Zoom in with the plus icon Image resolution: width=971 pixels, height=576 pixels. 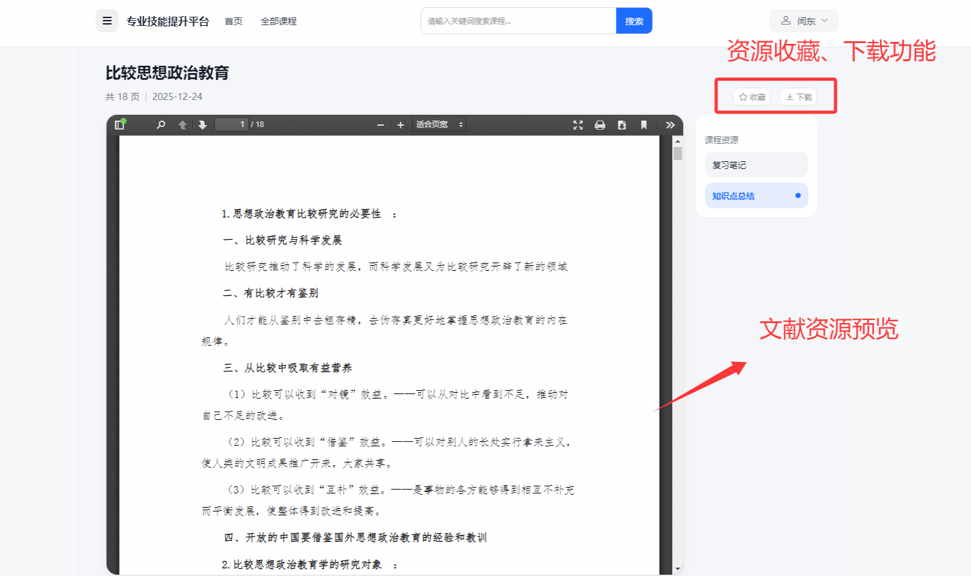click(x=400, y=124)
